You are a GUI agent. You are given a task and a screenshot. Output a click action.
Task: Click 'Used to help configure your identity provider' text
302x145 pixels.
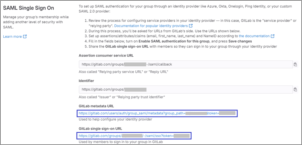pos(115,119)
